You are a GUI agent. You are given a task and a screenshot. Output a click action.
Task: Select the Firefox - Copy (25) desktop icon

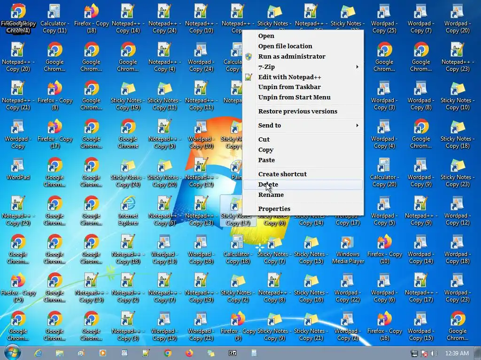(x=18, y=288)
